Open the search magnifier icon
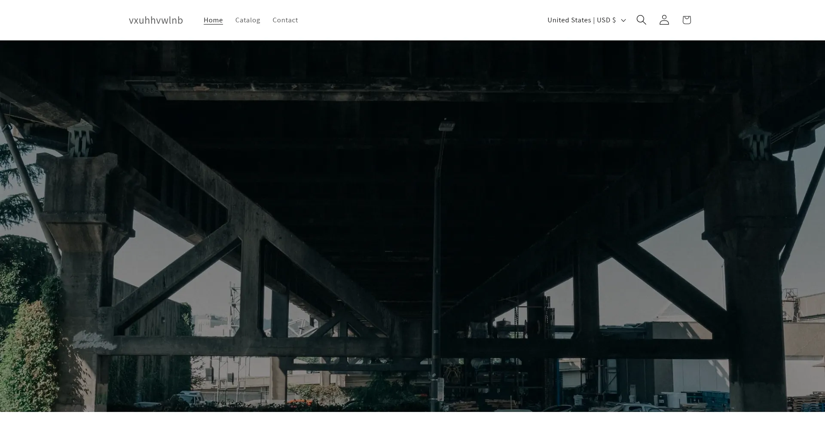 641,20
